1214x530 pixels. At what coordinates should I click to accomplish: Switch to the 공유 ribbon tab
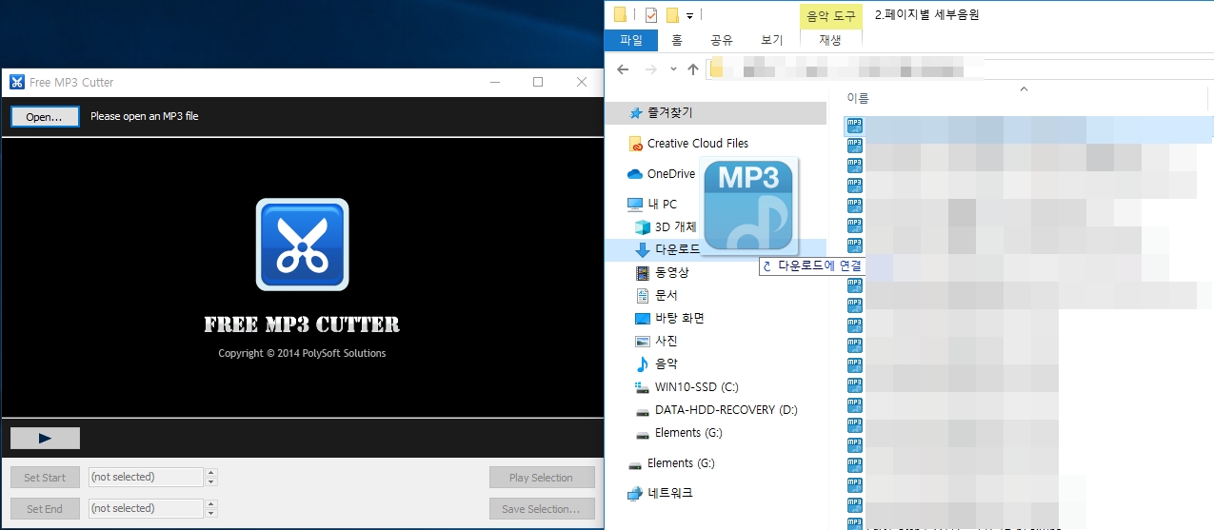(722, 40)
